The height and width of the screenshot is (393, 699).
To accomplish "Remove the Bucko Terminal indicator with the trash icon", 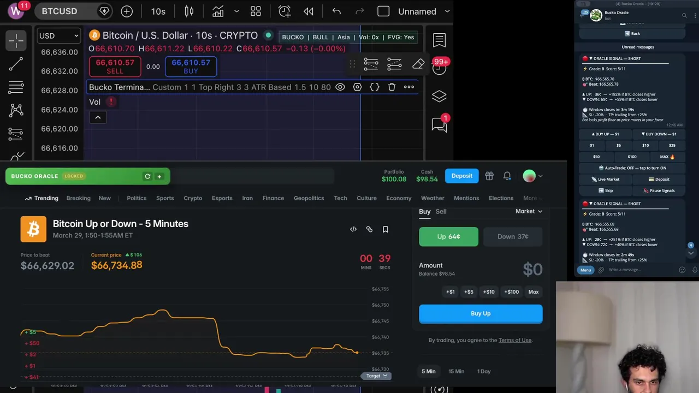I will [392, 87].
